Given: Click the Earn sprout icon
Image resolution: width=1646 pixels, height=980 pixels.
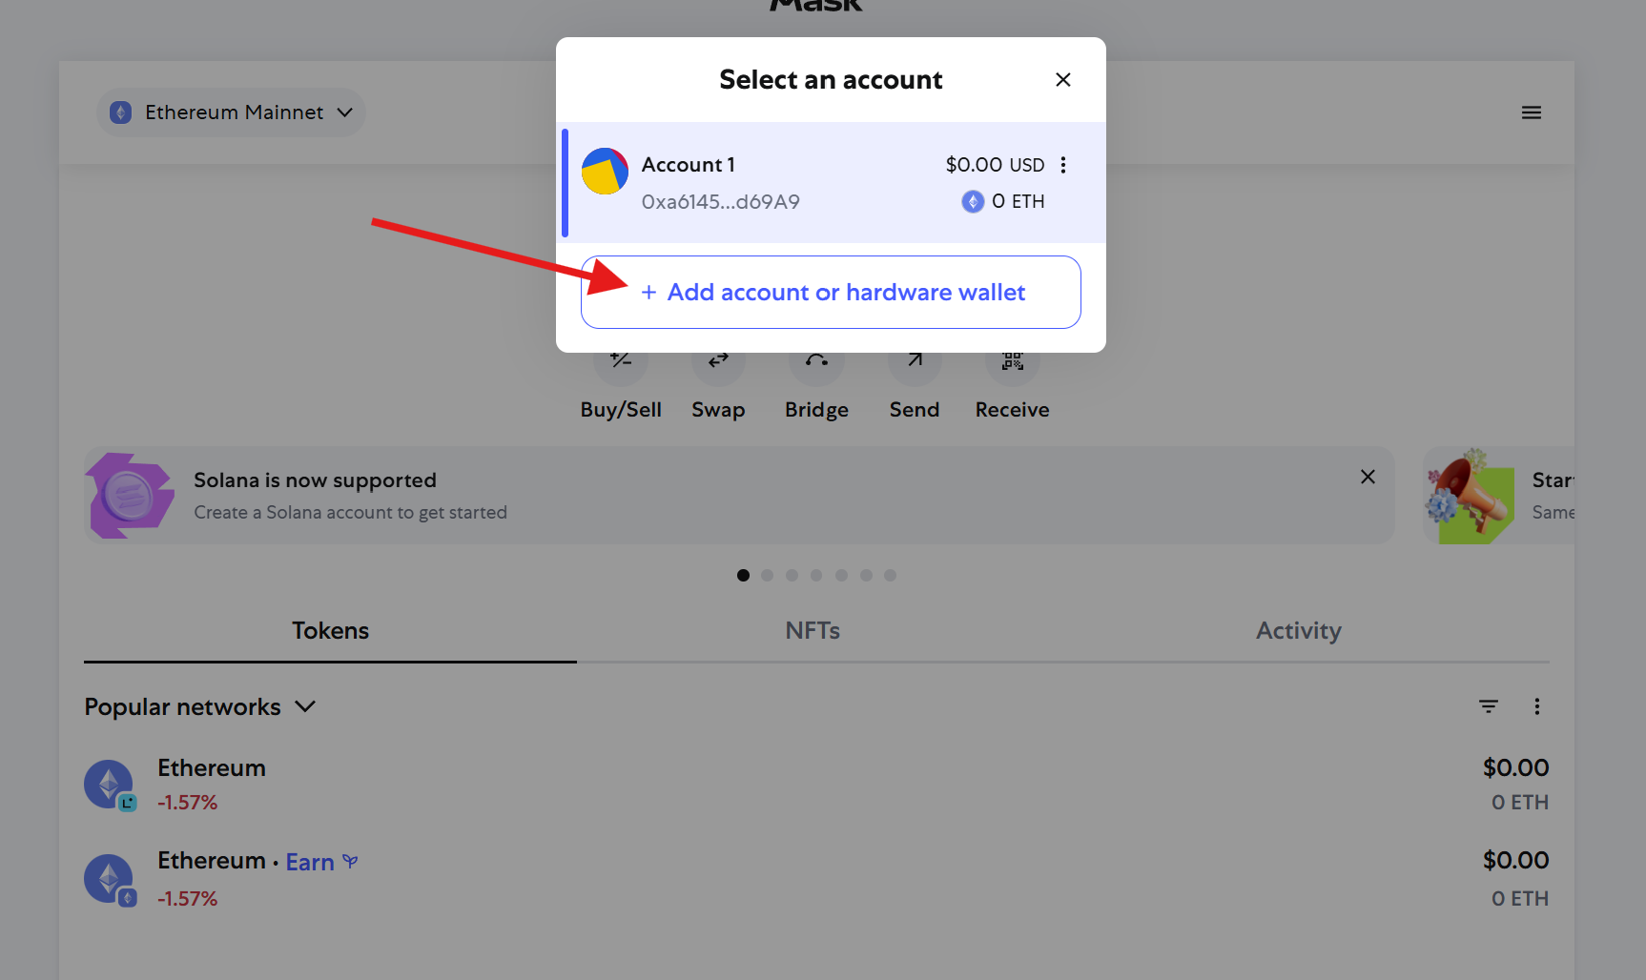Looking at the screenshot, I should point(351,862).
